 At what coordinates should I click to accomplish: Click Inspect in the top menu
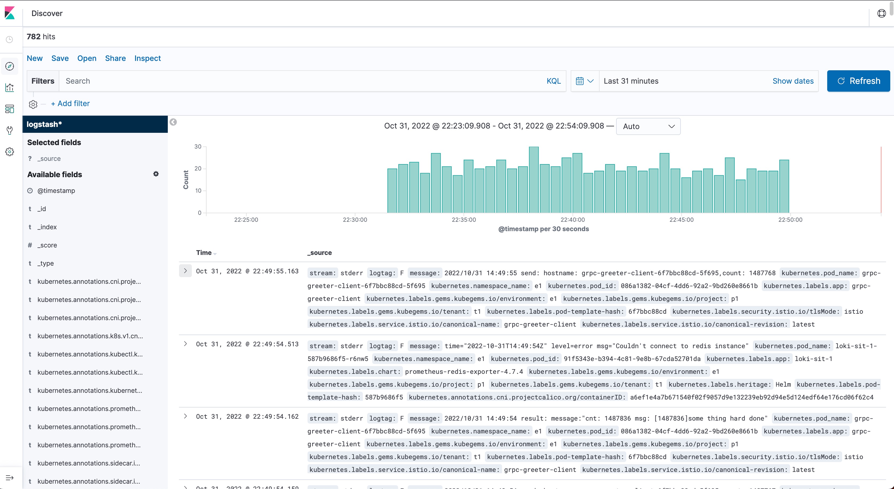coord(147,58)
